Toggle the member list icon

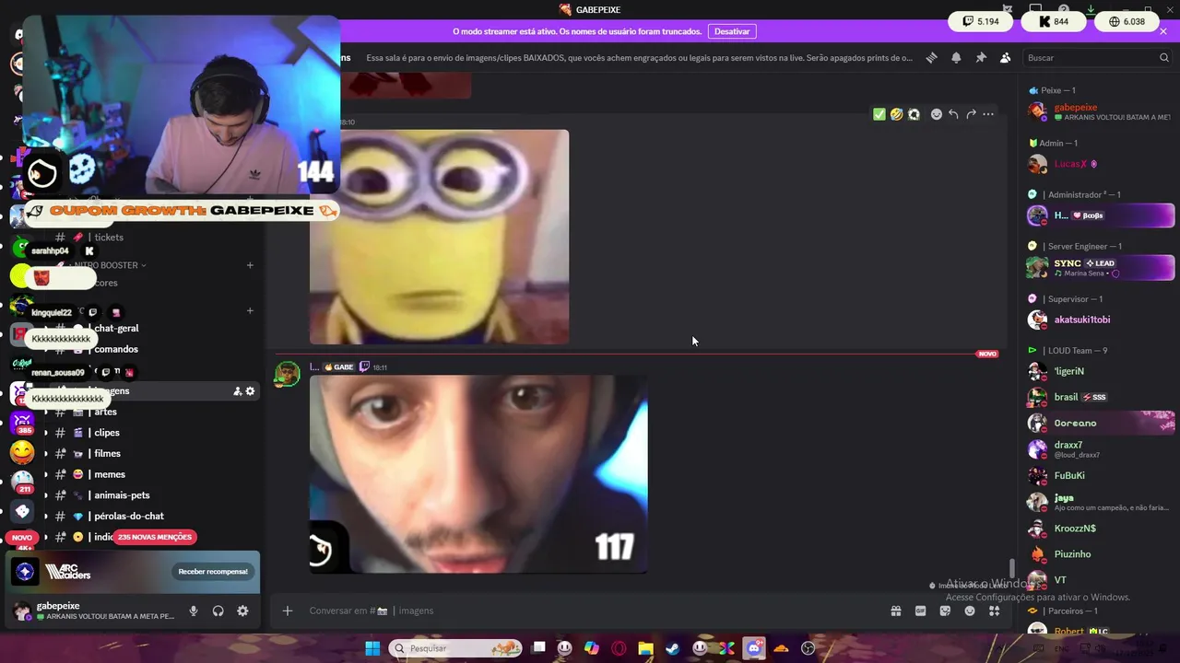point(1006,57)
